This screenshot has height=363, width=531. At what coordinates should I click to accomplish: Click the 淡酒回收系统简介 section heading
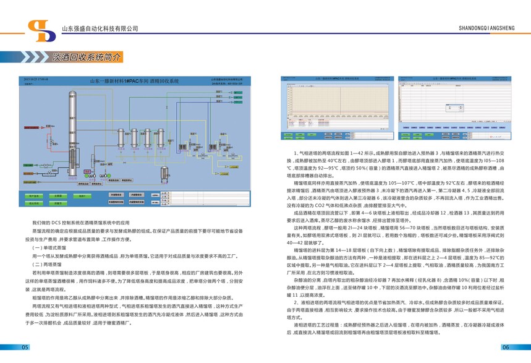click(x=87, y=57)
